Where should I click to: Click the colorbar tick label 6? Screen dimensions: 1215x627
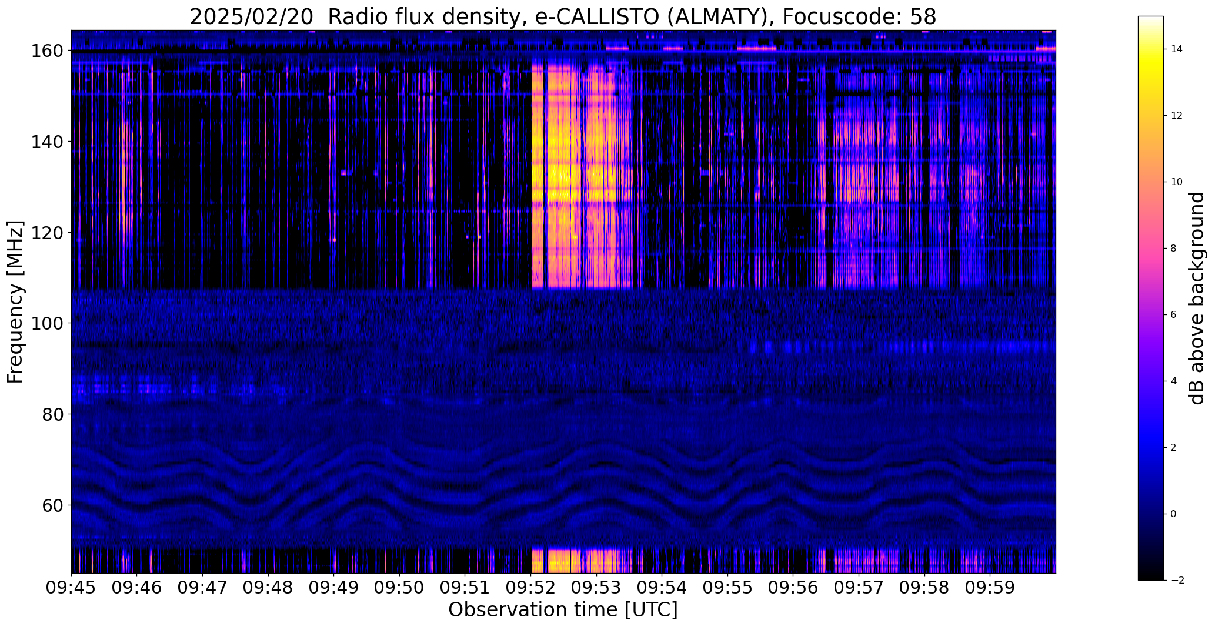tap(1174, 315)
